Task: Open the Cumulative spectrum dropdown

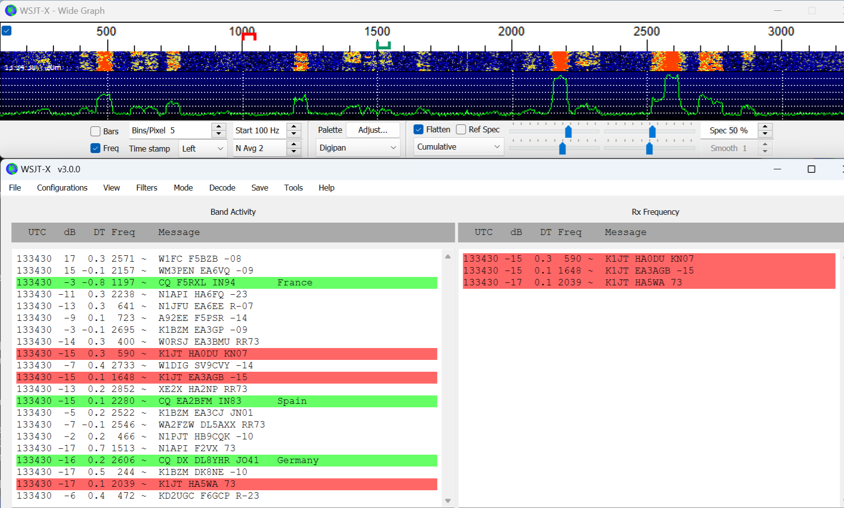Action: click(458, 147)
